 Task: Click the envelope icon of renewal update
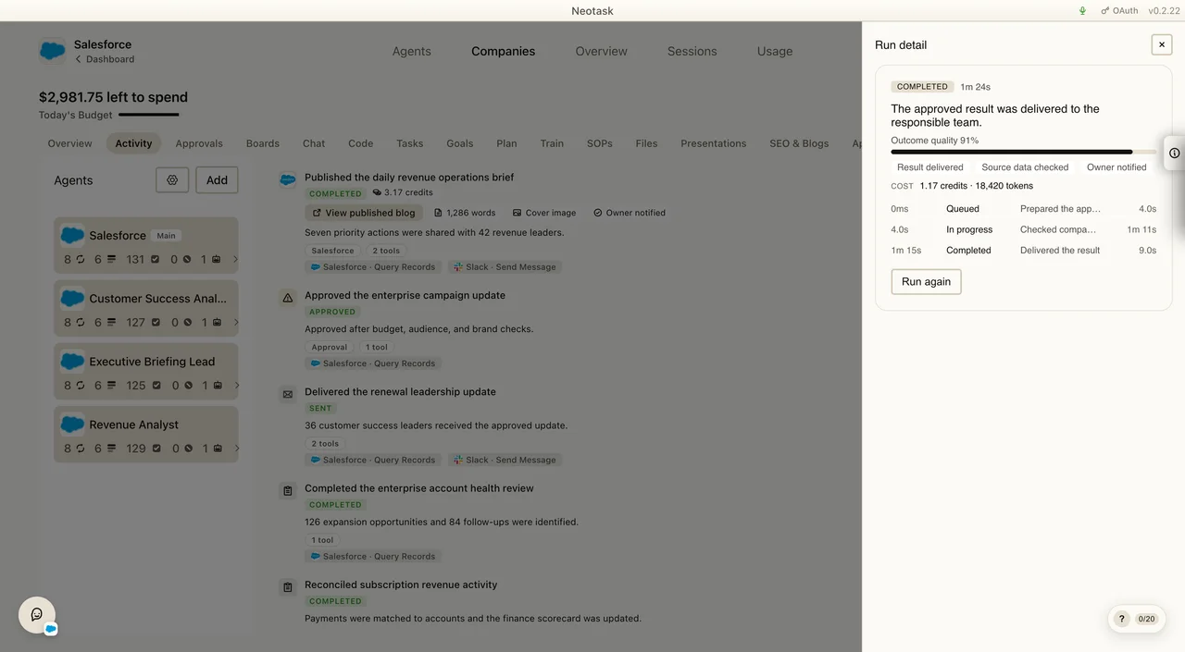[x=288, y=394]
